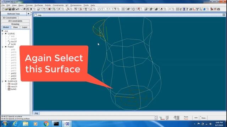The height and width of the screenshot is (127, 227).
Task: Click the New file icon
Action: tap(3, 9)
